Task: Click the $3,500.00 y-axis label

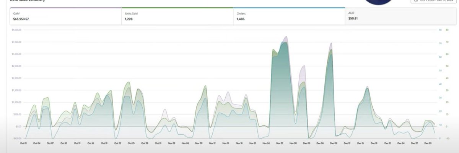Action: 16,42
